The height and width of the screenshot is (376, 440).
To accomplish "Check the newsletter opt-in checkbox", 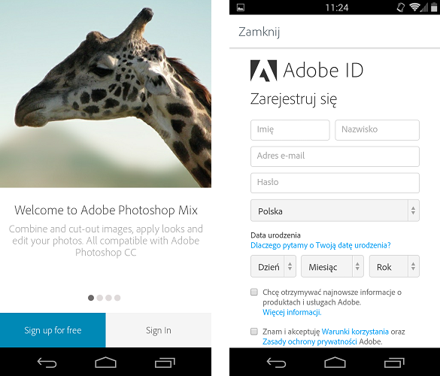I will [x=254, y=292].
